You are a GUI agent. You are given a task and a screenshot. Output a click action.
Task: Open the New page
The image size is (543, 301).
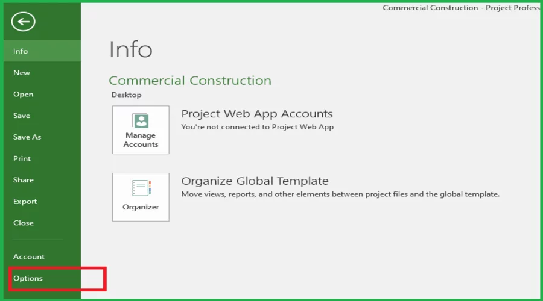(42, 73)
